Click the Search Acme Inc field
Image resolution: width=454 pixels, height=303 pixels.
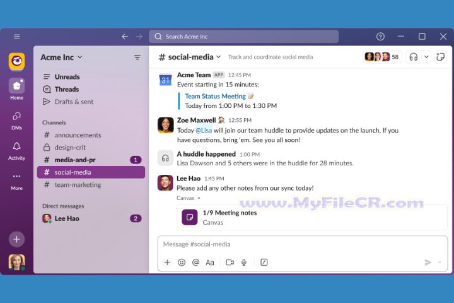click(x=243, y=37)
